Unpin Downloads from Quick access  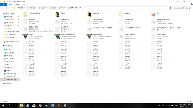(18, 20)
